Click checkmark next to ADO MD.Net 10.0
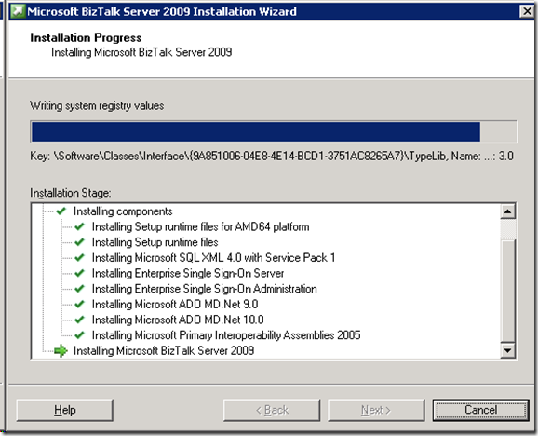 coord(80,320)
